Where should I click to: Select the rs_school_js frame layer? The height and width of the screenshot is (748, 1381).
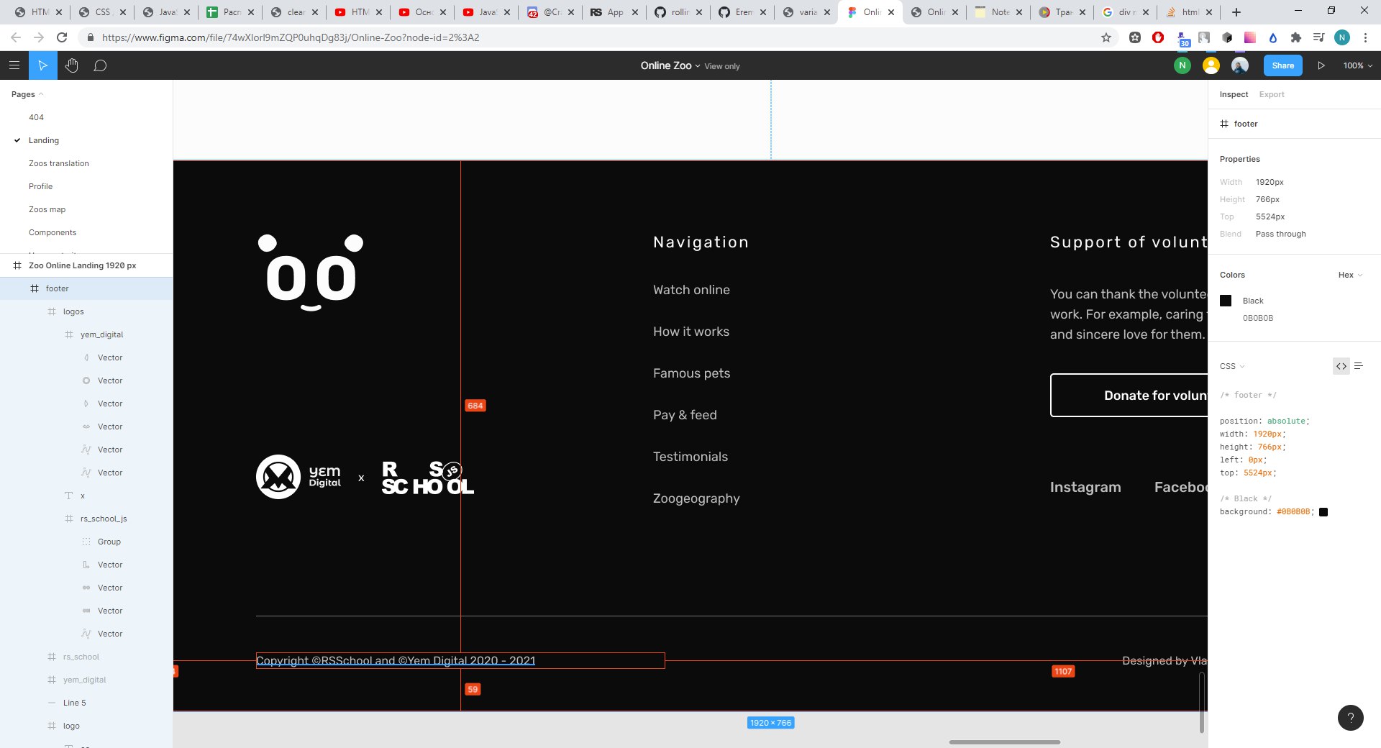point(86,519)
